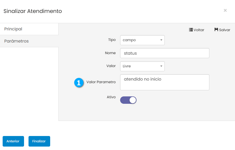The height and width of the screenshot is (150, 235).
Task: Click the Tipo dropdown arrow
Action: (161, 40)
